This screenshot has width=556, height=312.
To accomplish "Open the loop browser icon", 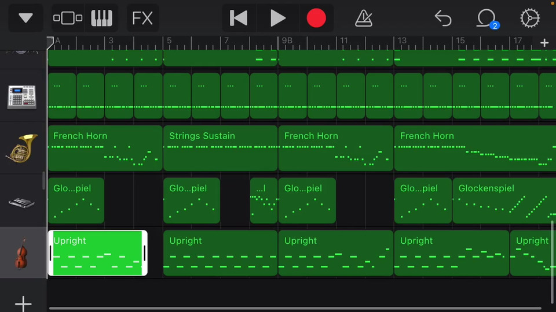I will (x=487, y=18).
